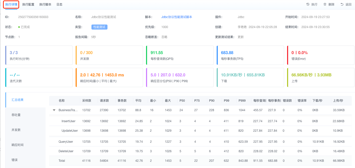
Task: Click the 54804 total requests cell
Action: (x=104, y=161)
